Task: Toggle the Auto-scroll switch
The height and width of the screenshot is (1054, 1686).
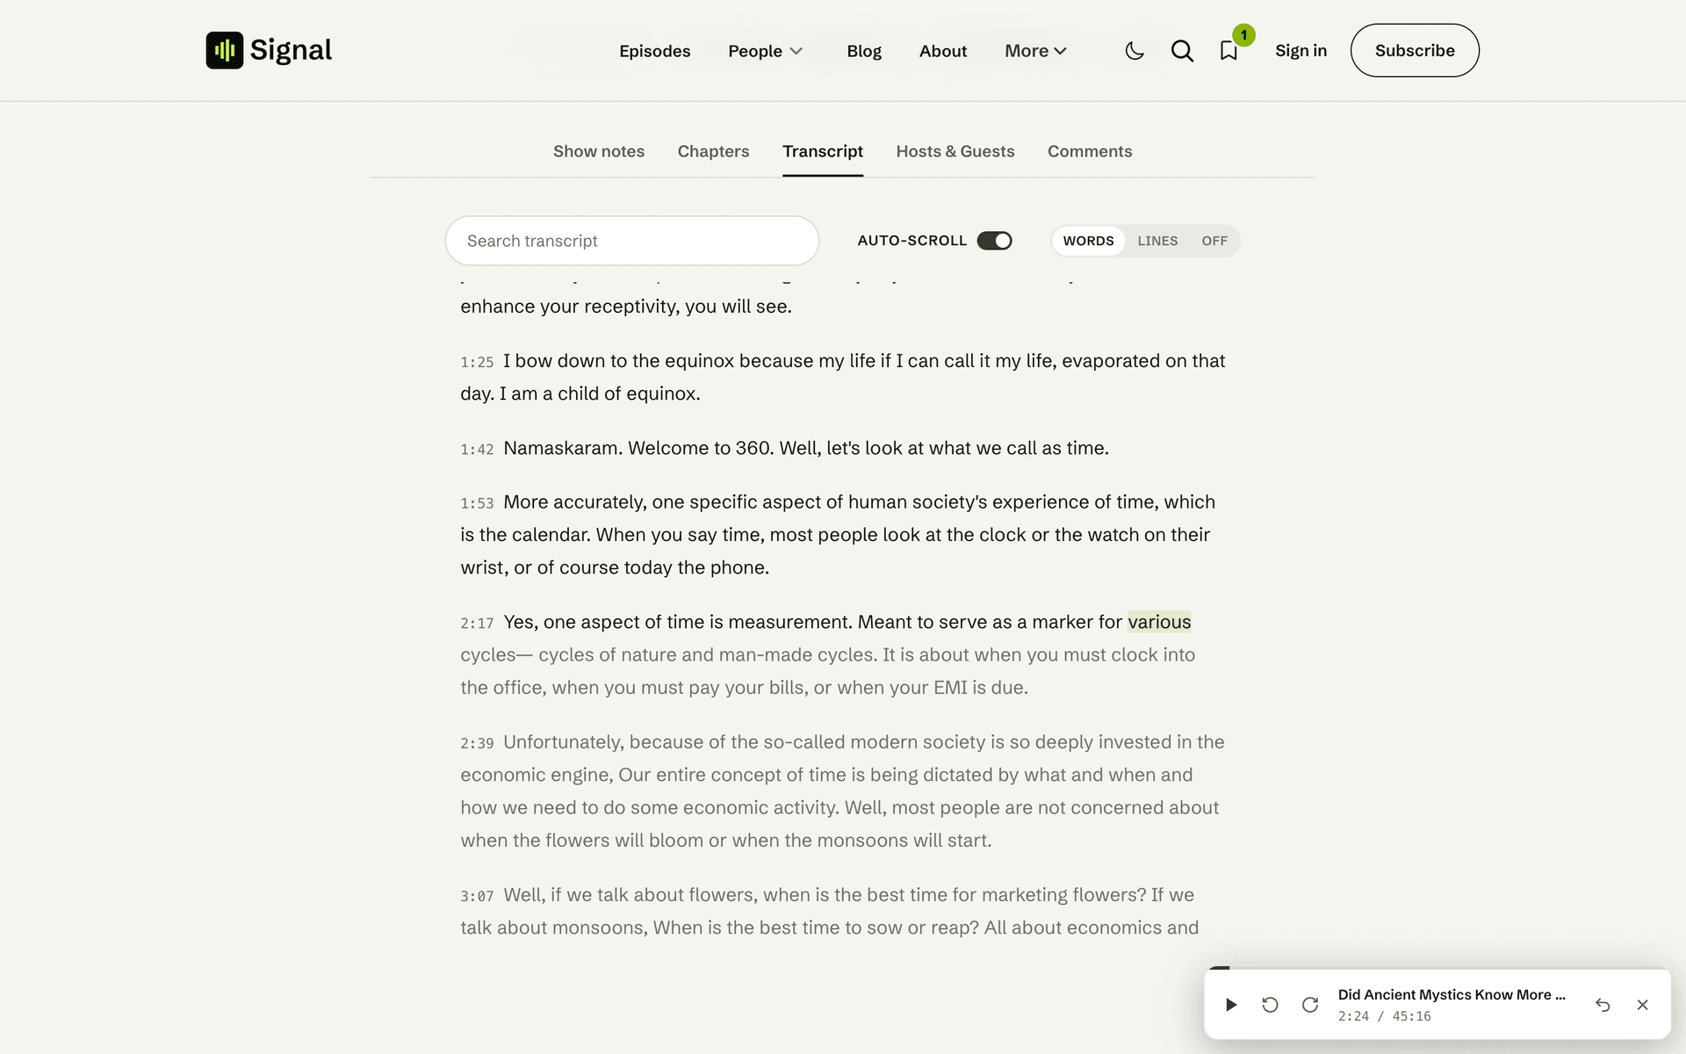Action: pyautogui.click(x=995, y=241)
